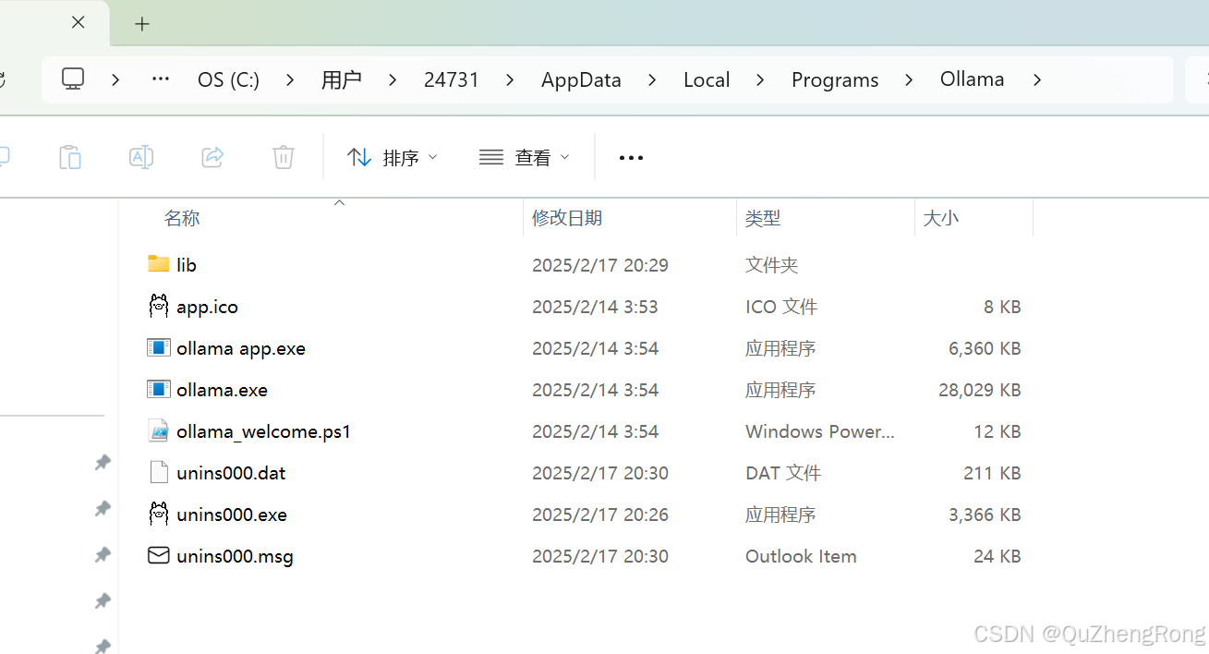Select the app.ico file name
The width and height of the screenshot is (1209, 654).
[207, 307]
